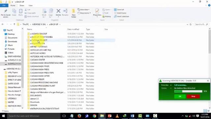Sort by the Name column header

(29, 29)
